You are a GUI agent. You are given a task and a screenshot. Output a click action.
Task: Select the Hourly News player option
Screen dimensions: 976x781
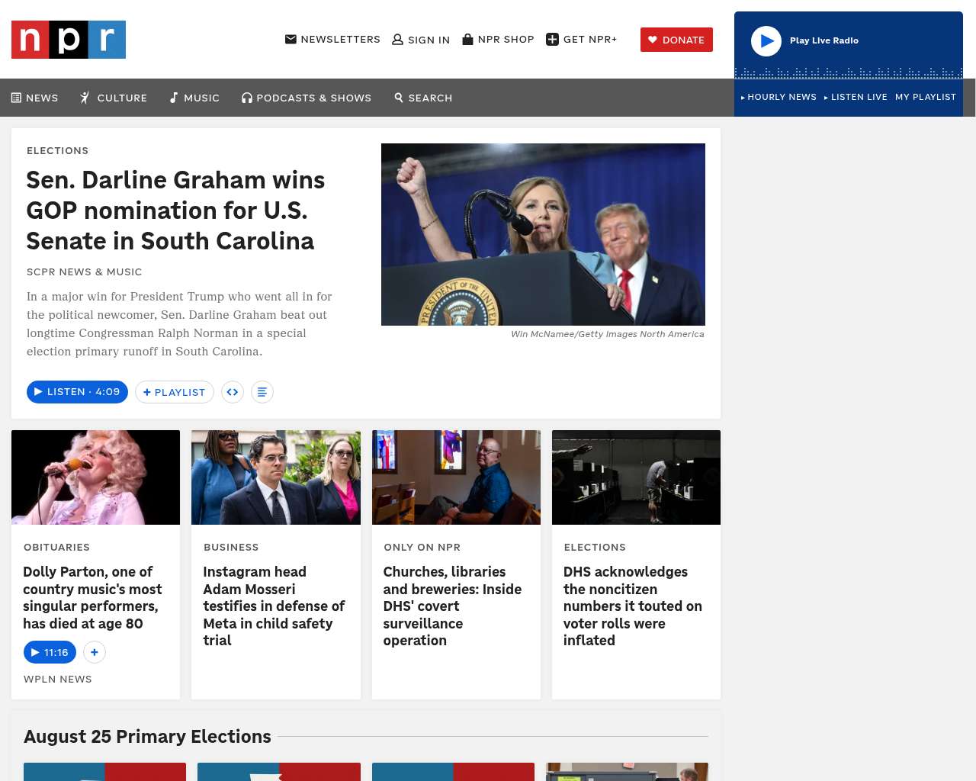click(x=779, y=97)
